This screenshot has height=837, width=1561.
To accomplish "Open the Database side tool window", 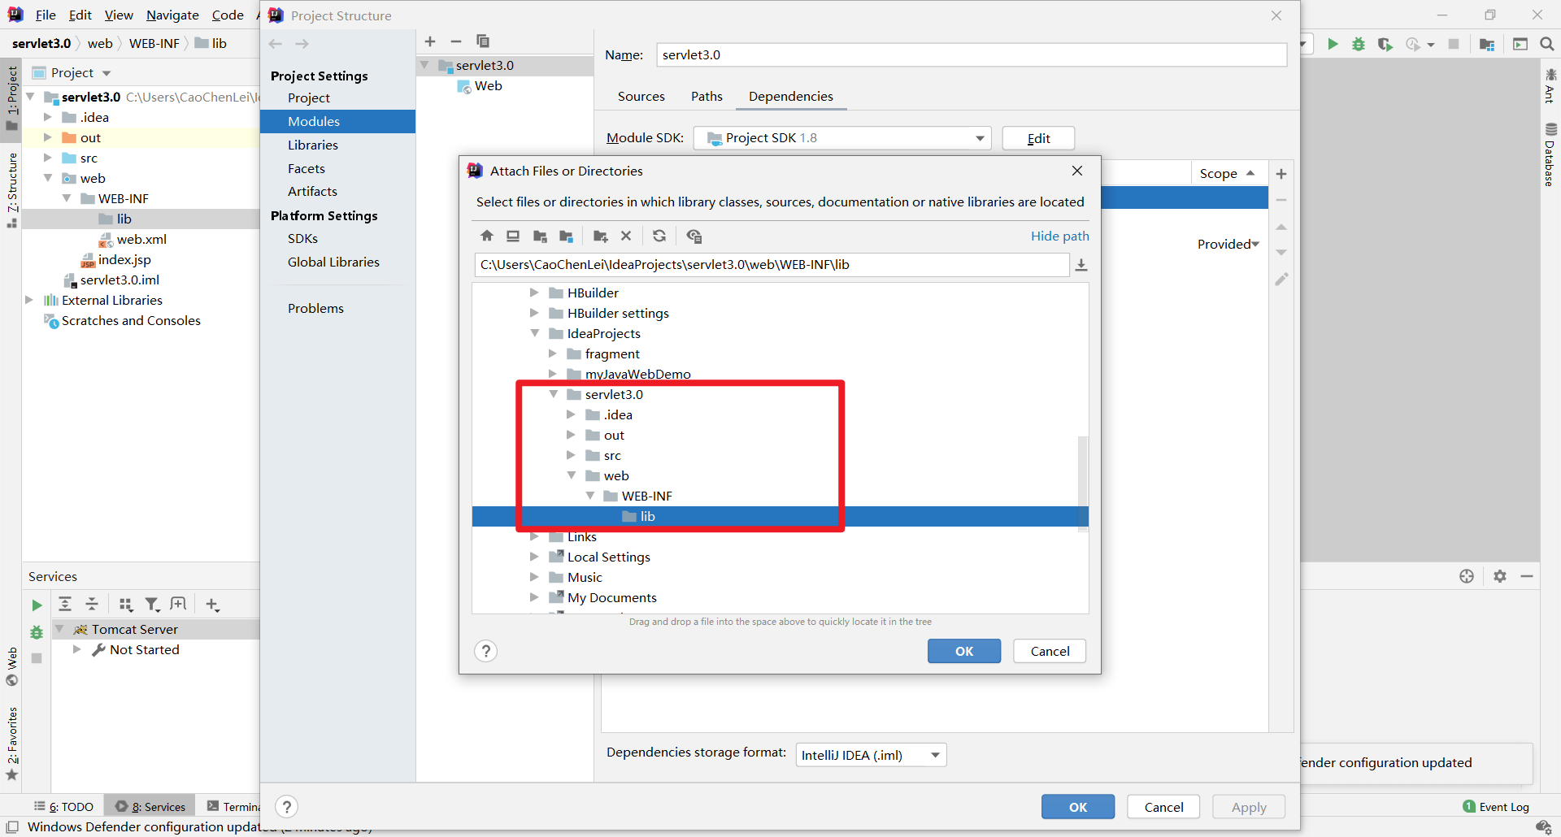I will pos(1550,154).
